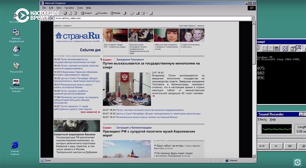Open the File menu in Internet Explorer
306x168 pixels.
point(44,8)
